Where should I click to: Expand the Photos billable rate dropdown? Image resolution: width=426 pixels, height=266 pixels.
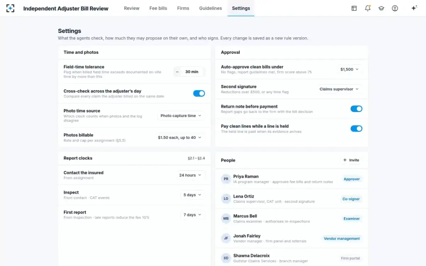click(180, 138)
